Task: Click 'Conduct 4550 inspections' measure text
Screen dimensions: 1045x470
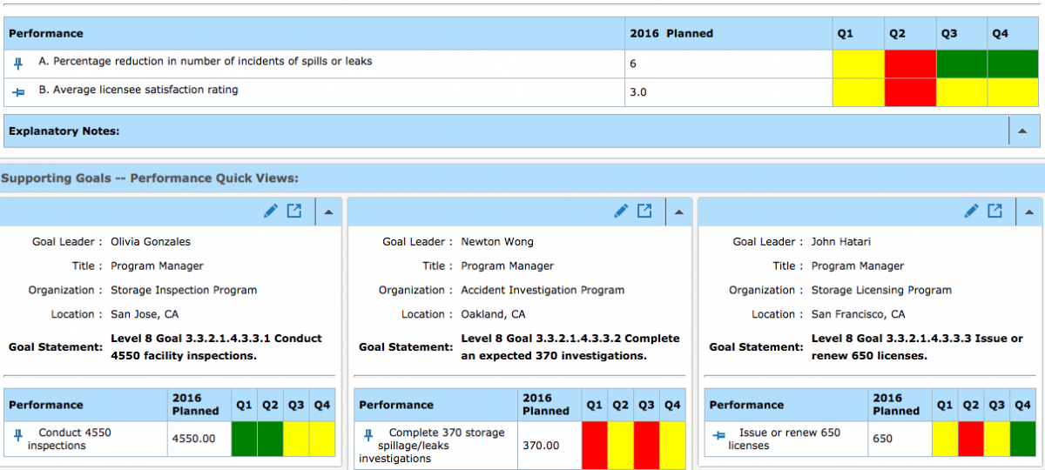Action: pos(70,439)
